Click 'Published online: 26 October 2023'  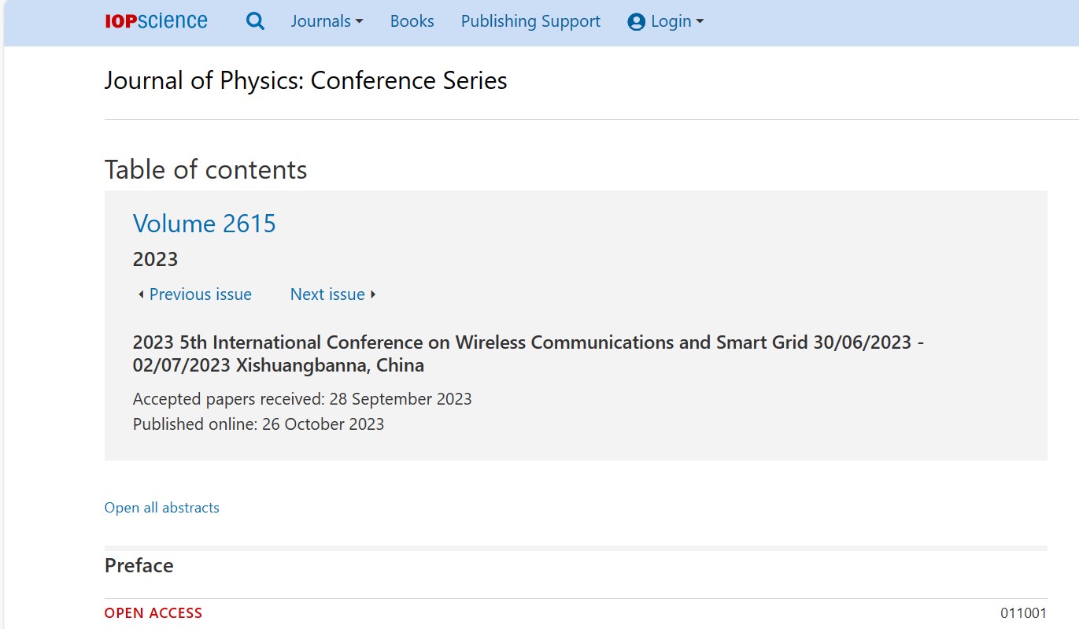258,424
